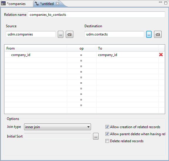Image resolution: width=169 pixels, height=161 pixels.
Task: Open the Initial Sort chooser button
Action: [x=96, y=136]
